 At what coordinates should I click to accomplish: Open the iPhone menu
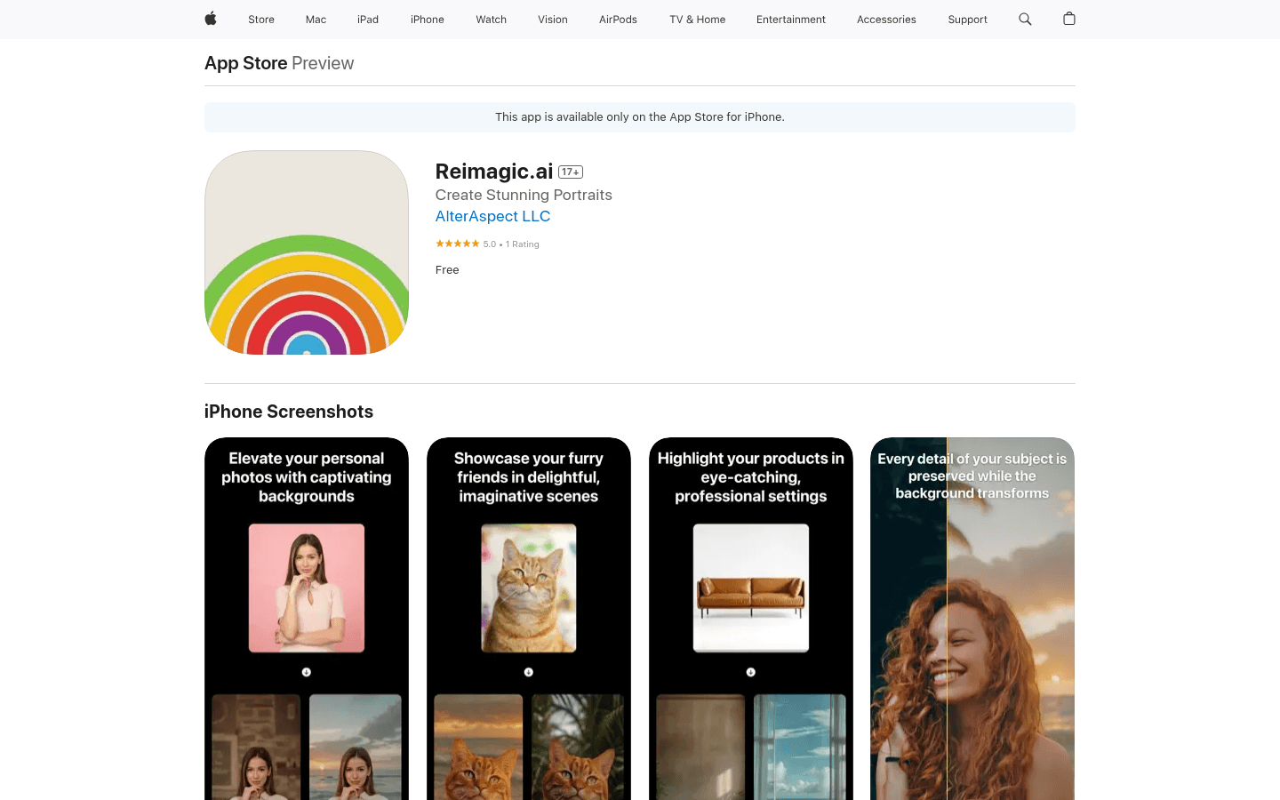coord(428,20)
